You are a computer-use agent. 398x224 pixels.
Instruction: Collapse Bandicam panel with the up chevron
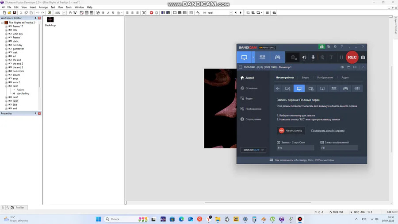pos(363,67)
